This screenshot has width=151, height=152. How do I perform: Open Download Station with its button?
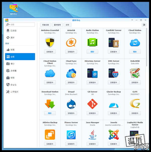[x=50, y=113]
